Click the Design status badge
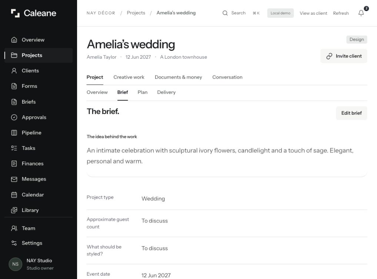Screen dimensions: 377x279 point(357,39)
